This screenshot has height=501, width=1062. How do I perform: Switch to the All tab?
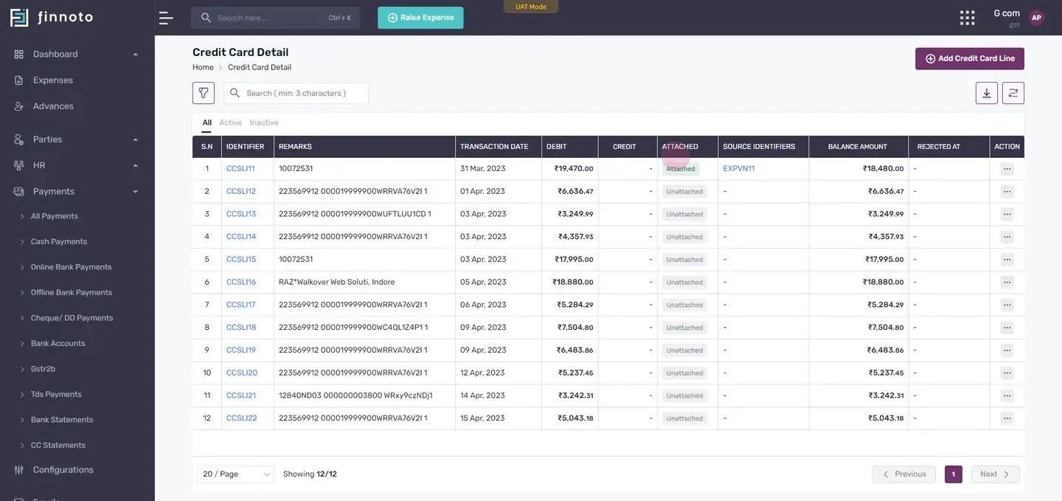click(x=207, y=122)
